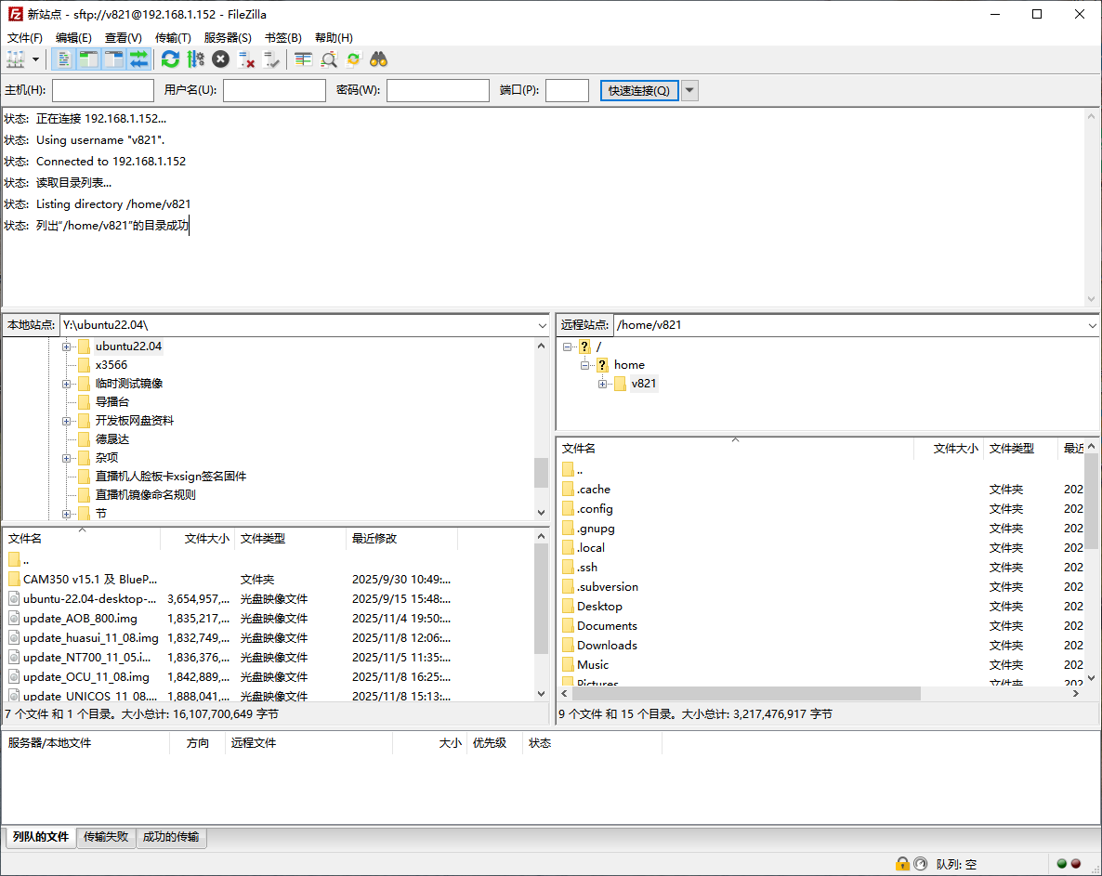Screen dimensions: 1102x876
Task: Expand the 开发板网盘资料 tree folder
Action: (66, 421)
